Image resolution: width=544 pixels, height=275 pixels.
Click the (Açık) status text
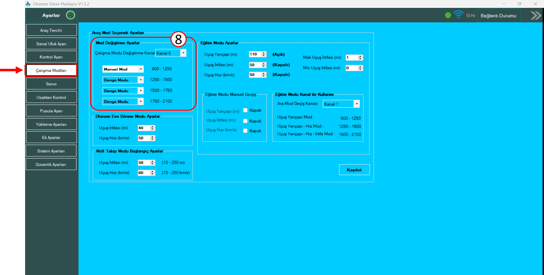coord(278,54)
